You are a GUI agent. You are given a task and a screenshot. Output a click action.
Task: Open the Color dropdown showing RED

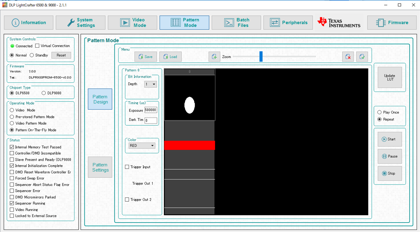click(x=142, y=145)
